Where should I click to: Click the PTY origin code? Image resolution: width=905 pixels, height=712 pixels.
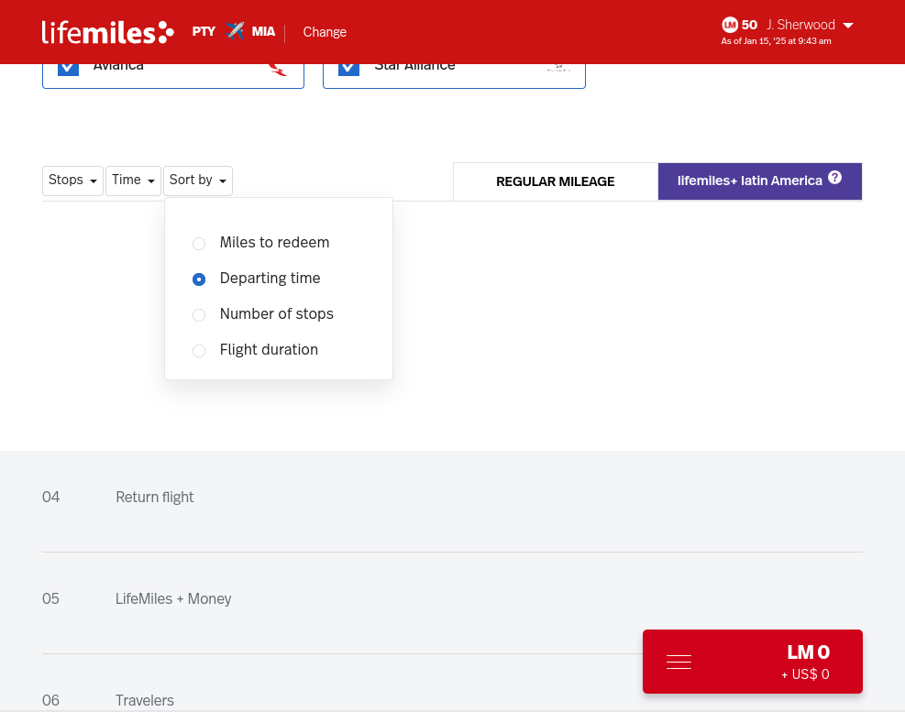click(x=204, y=31)
